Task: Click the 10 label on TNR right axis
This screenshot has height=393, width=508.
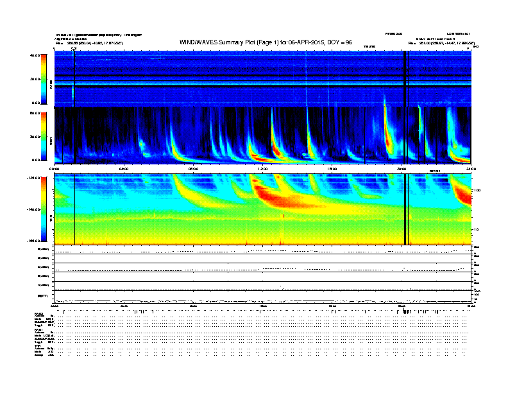Action: pos(477,229)
